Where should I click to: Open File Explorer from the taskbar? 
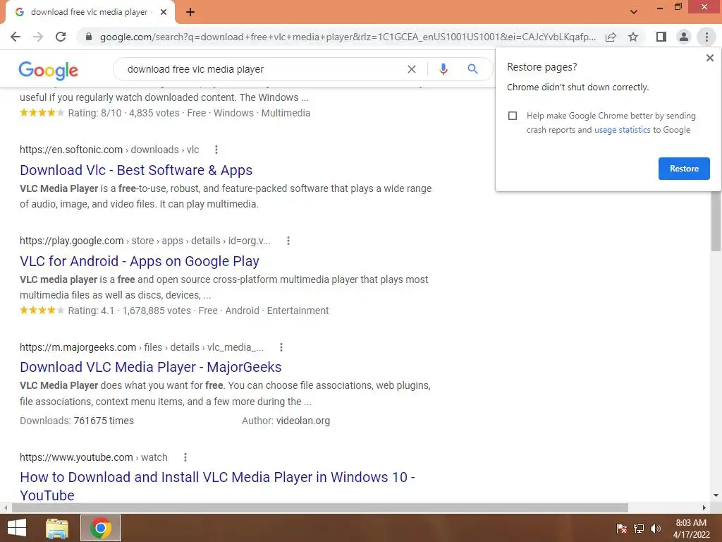tap(57, 528)
